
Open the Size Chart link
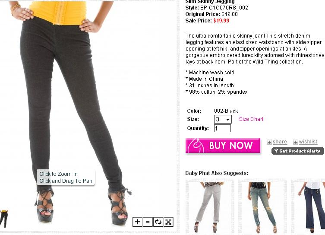pyautogui.click(x=251, y=119)
